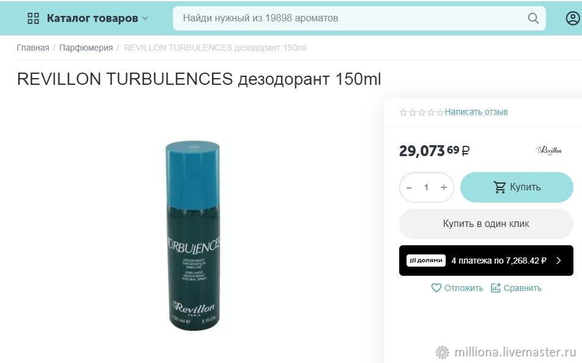582x363 pixels.
Task: Add to comparison via Сравнить icon
Action: (496, 288)
